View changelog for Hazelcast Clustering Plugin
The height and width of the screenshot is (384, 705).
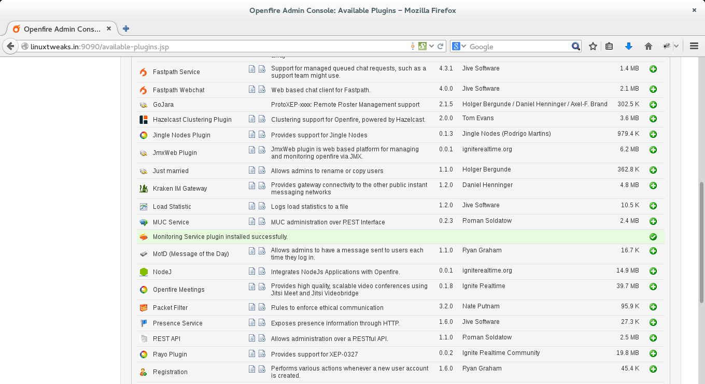click(x=262, y=119)
